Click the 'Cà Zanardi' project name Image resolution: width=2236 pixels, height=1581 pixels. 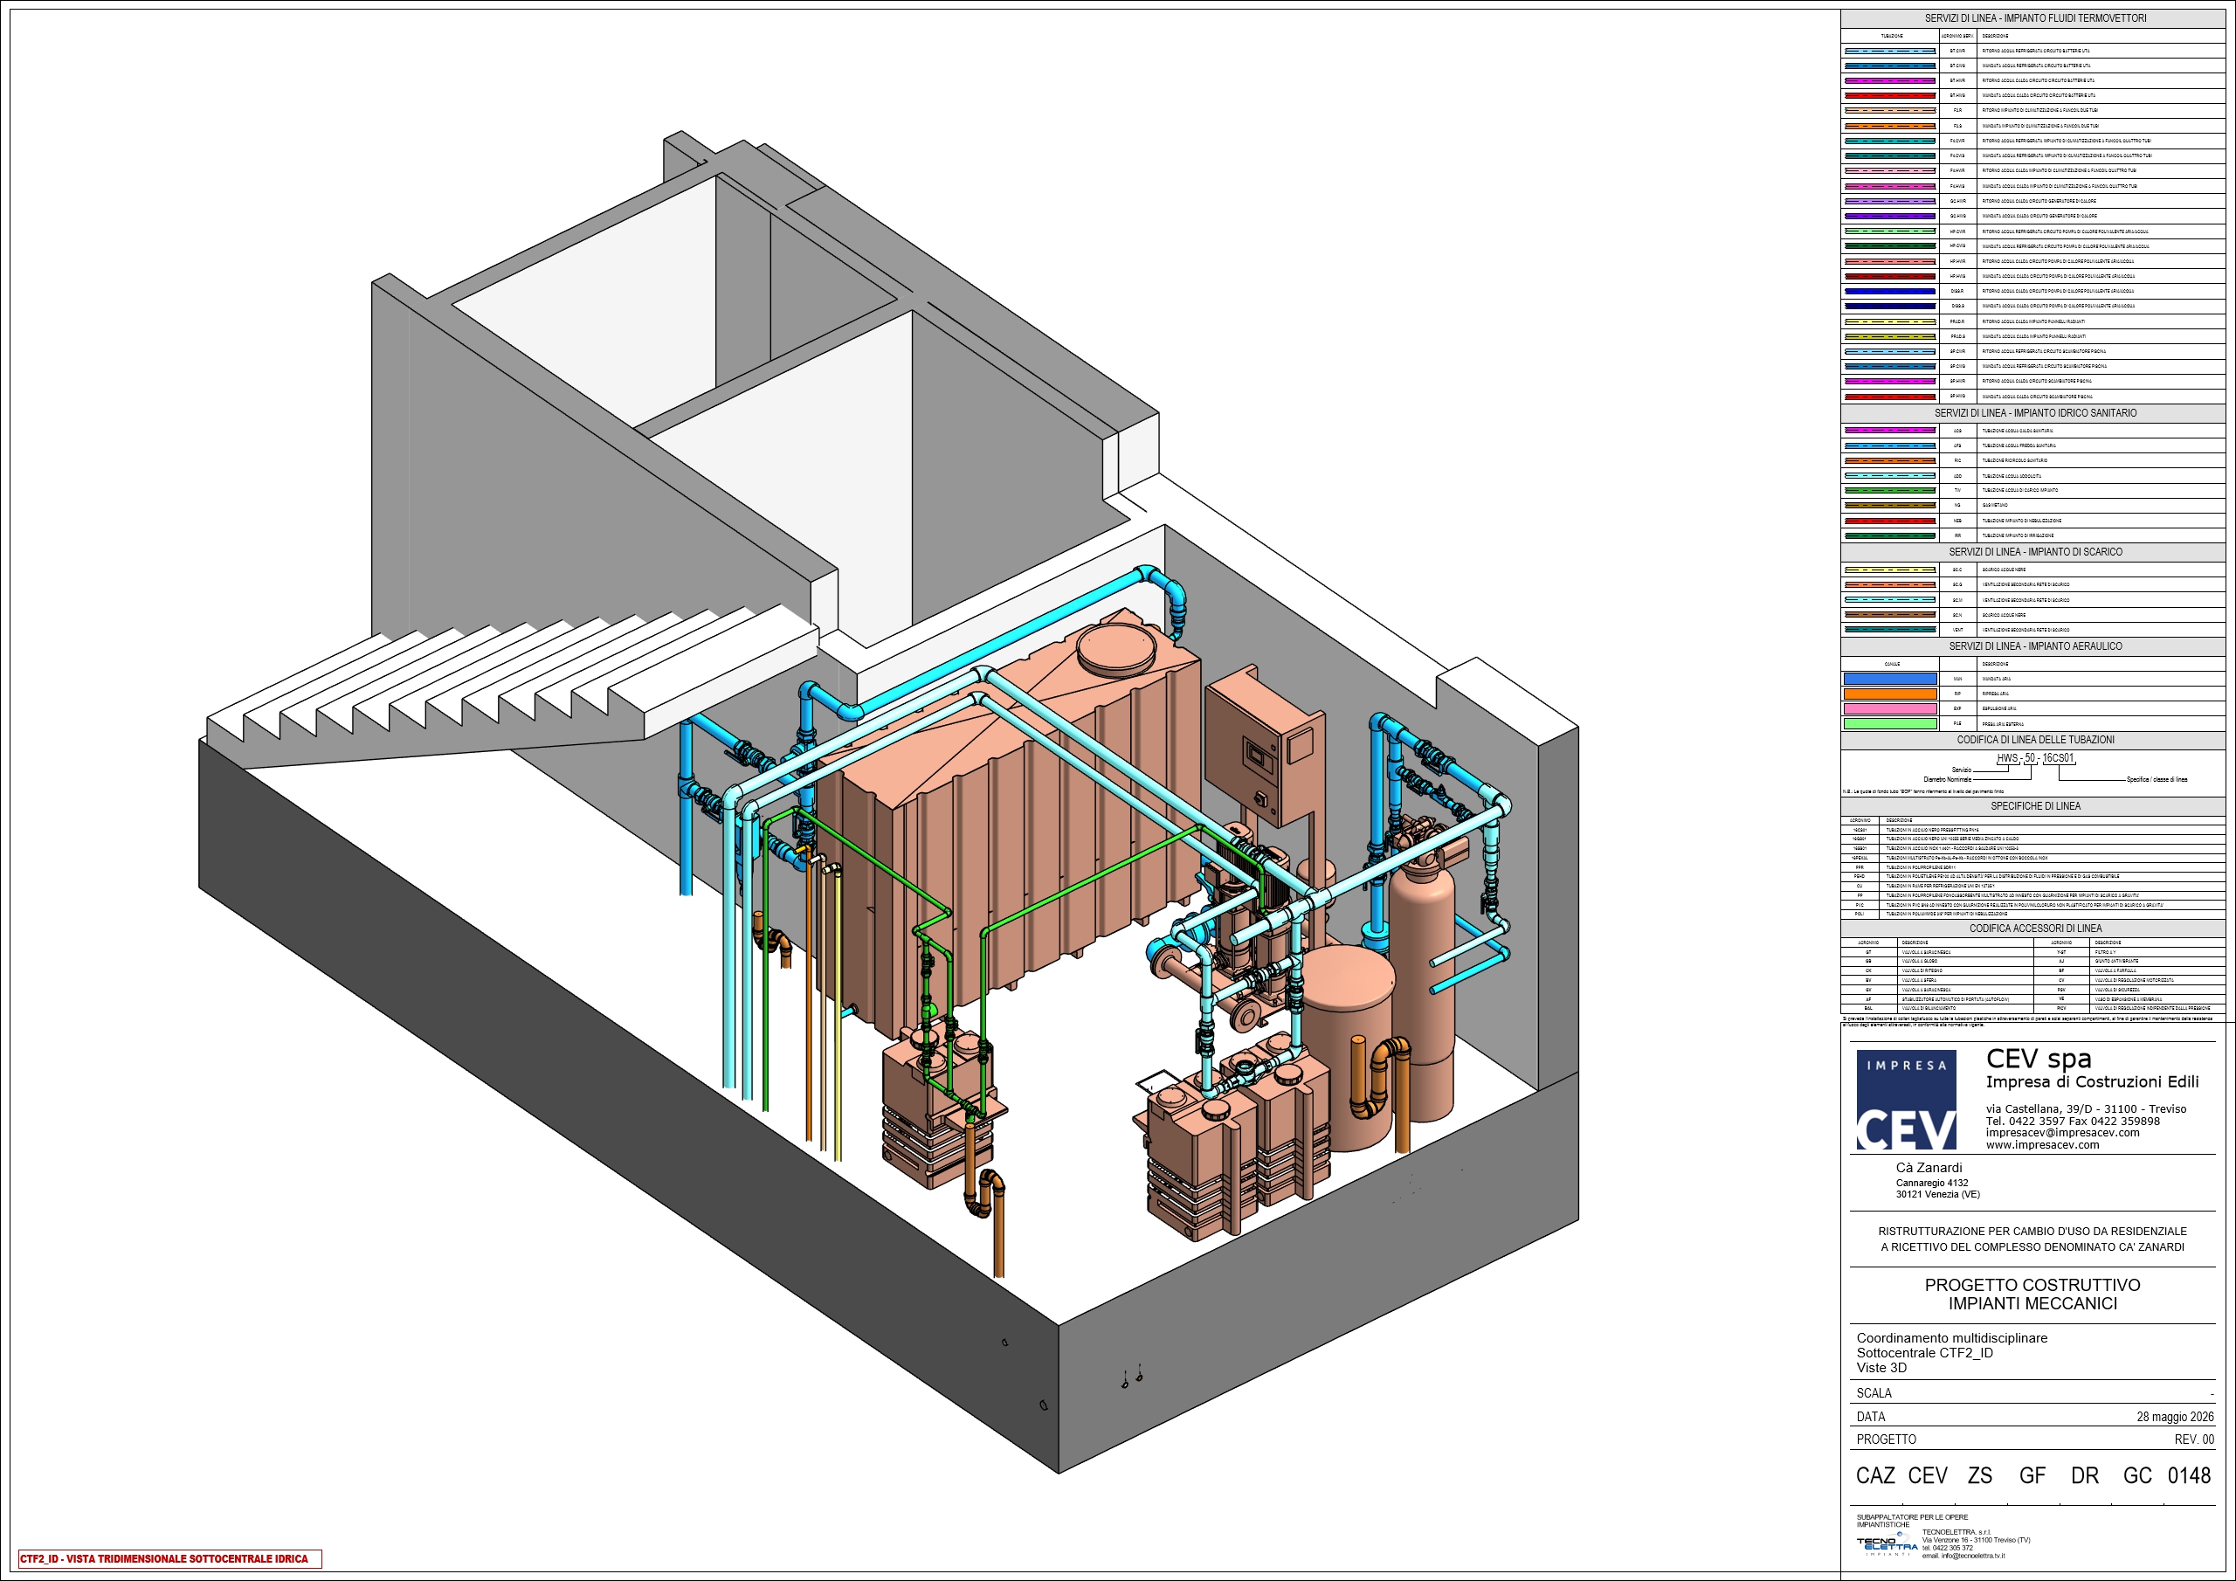pos(1929,1168)
